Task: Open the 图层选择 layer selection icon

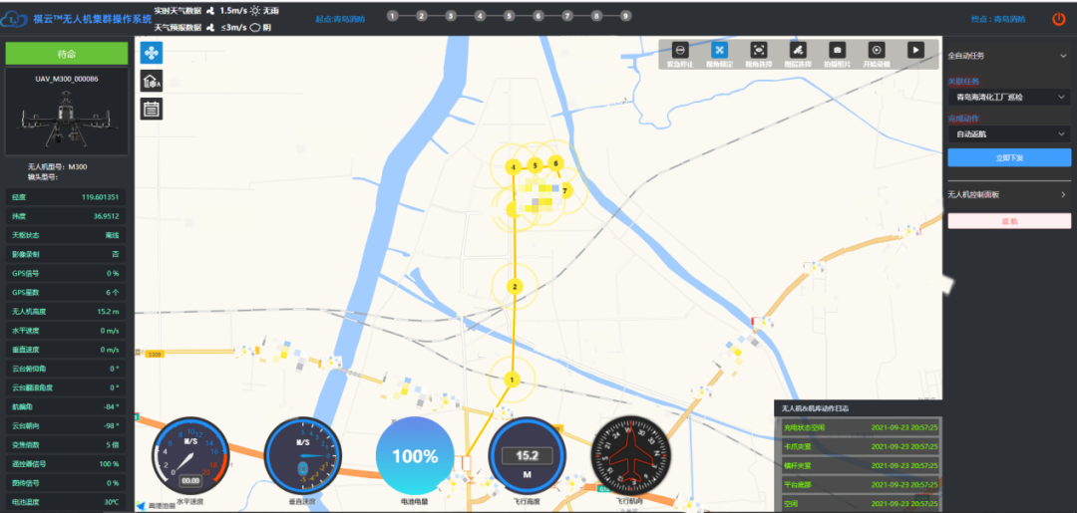Action: (x=797, y=50)
